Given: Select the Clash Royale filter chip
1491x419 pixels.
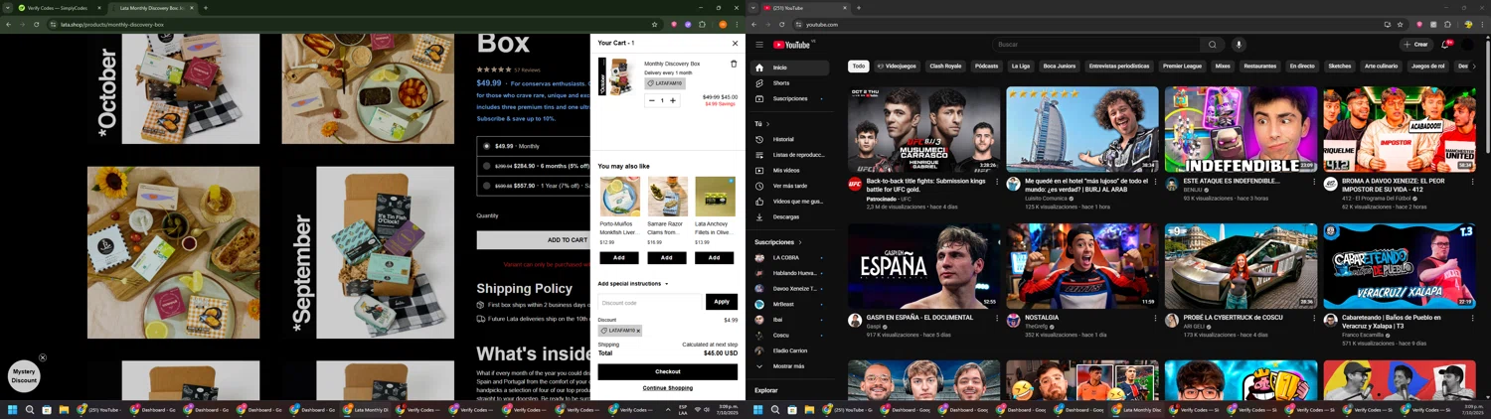Looking at the screenshot, I should [945, 67].
